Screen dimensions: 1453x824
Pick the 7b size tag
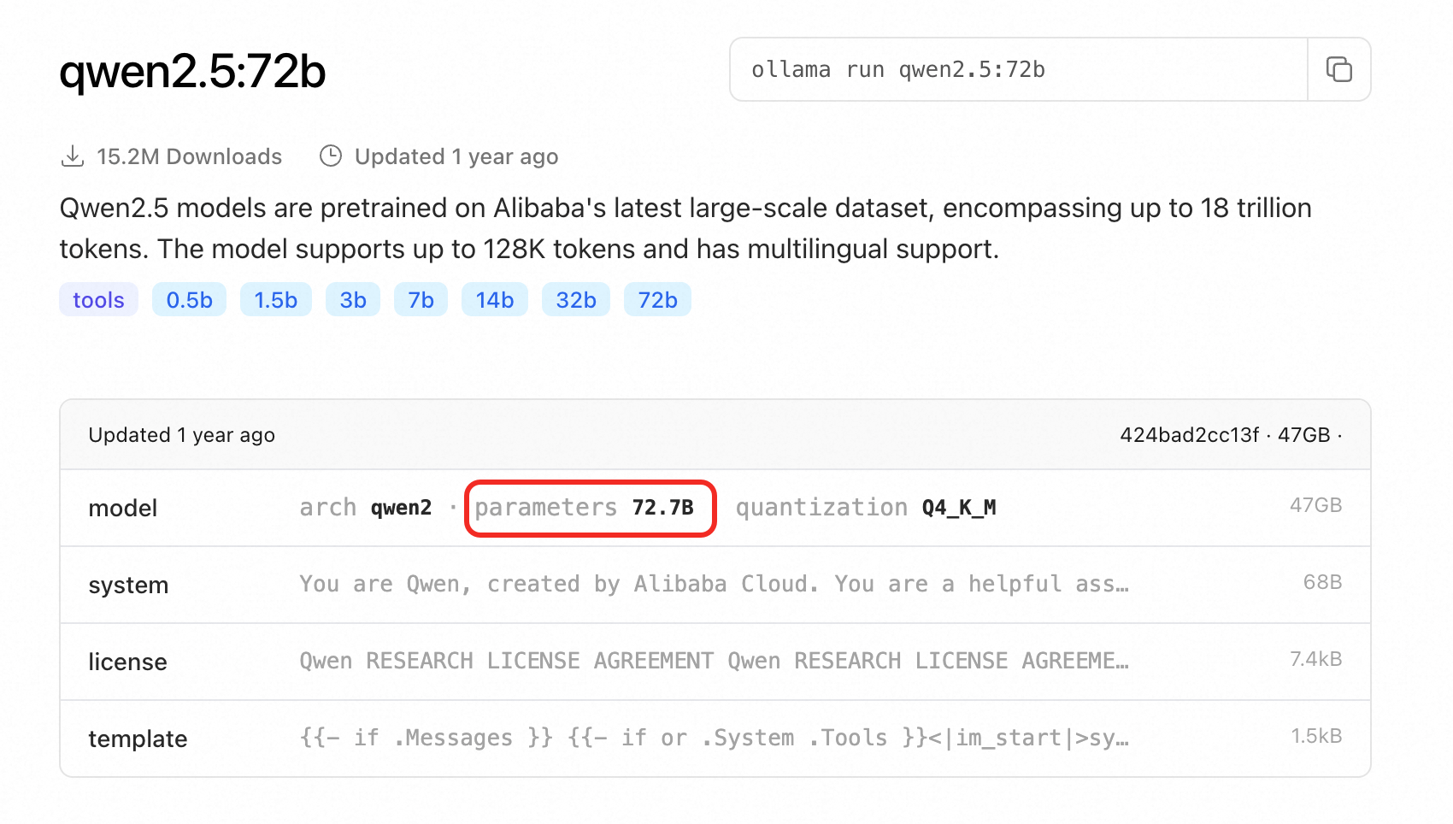point(421,300)
